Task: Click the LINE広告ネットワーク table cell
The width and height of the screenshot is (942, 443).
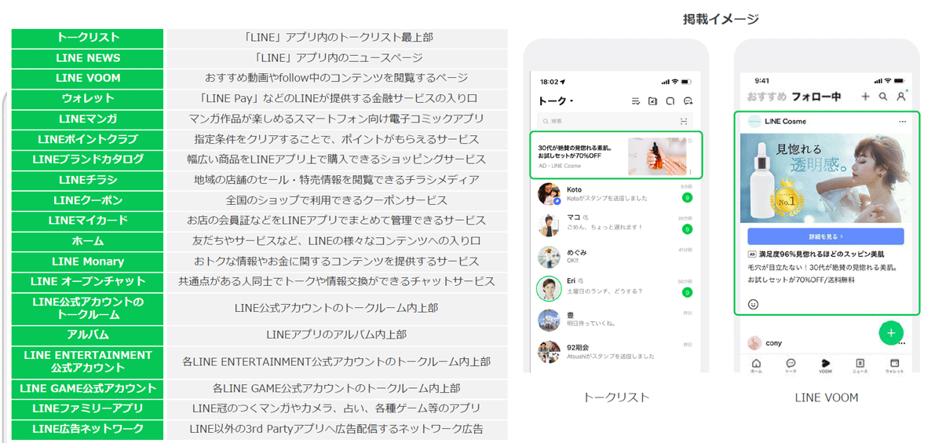Action: click(88, 430)
